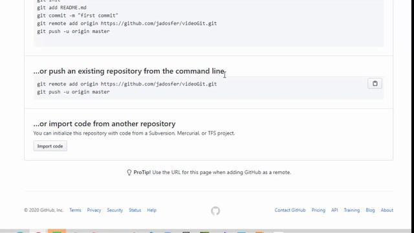Open the Training footer link
This screenshot has width=414, height=233.
(352, 210)
